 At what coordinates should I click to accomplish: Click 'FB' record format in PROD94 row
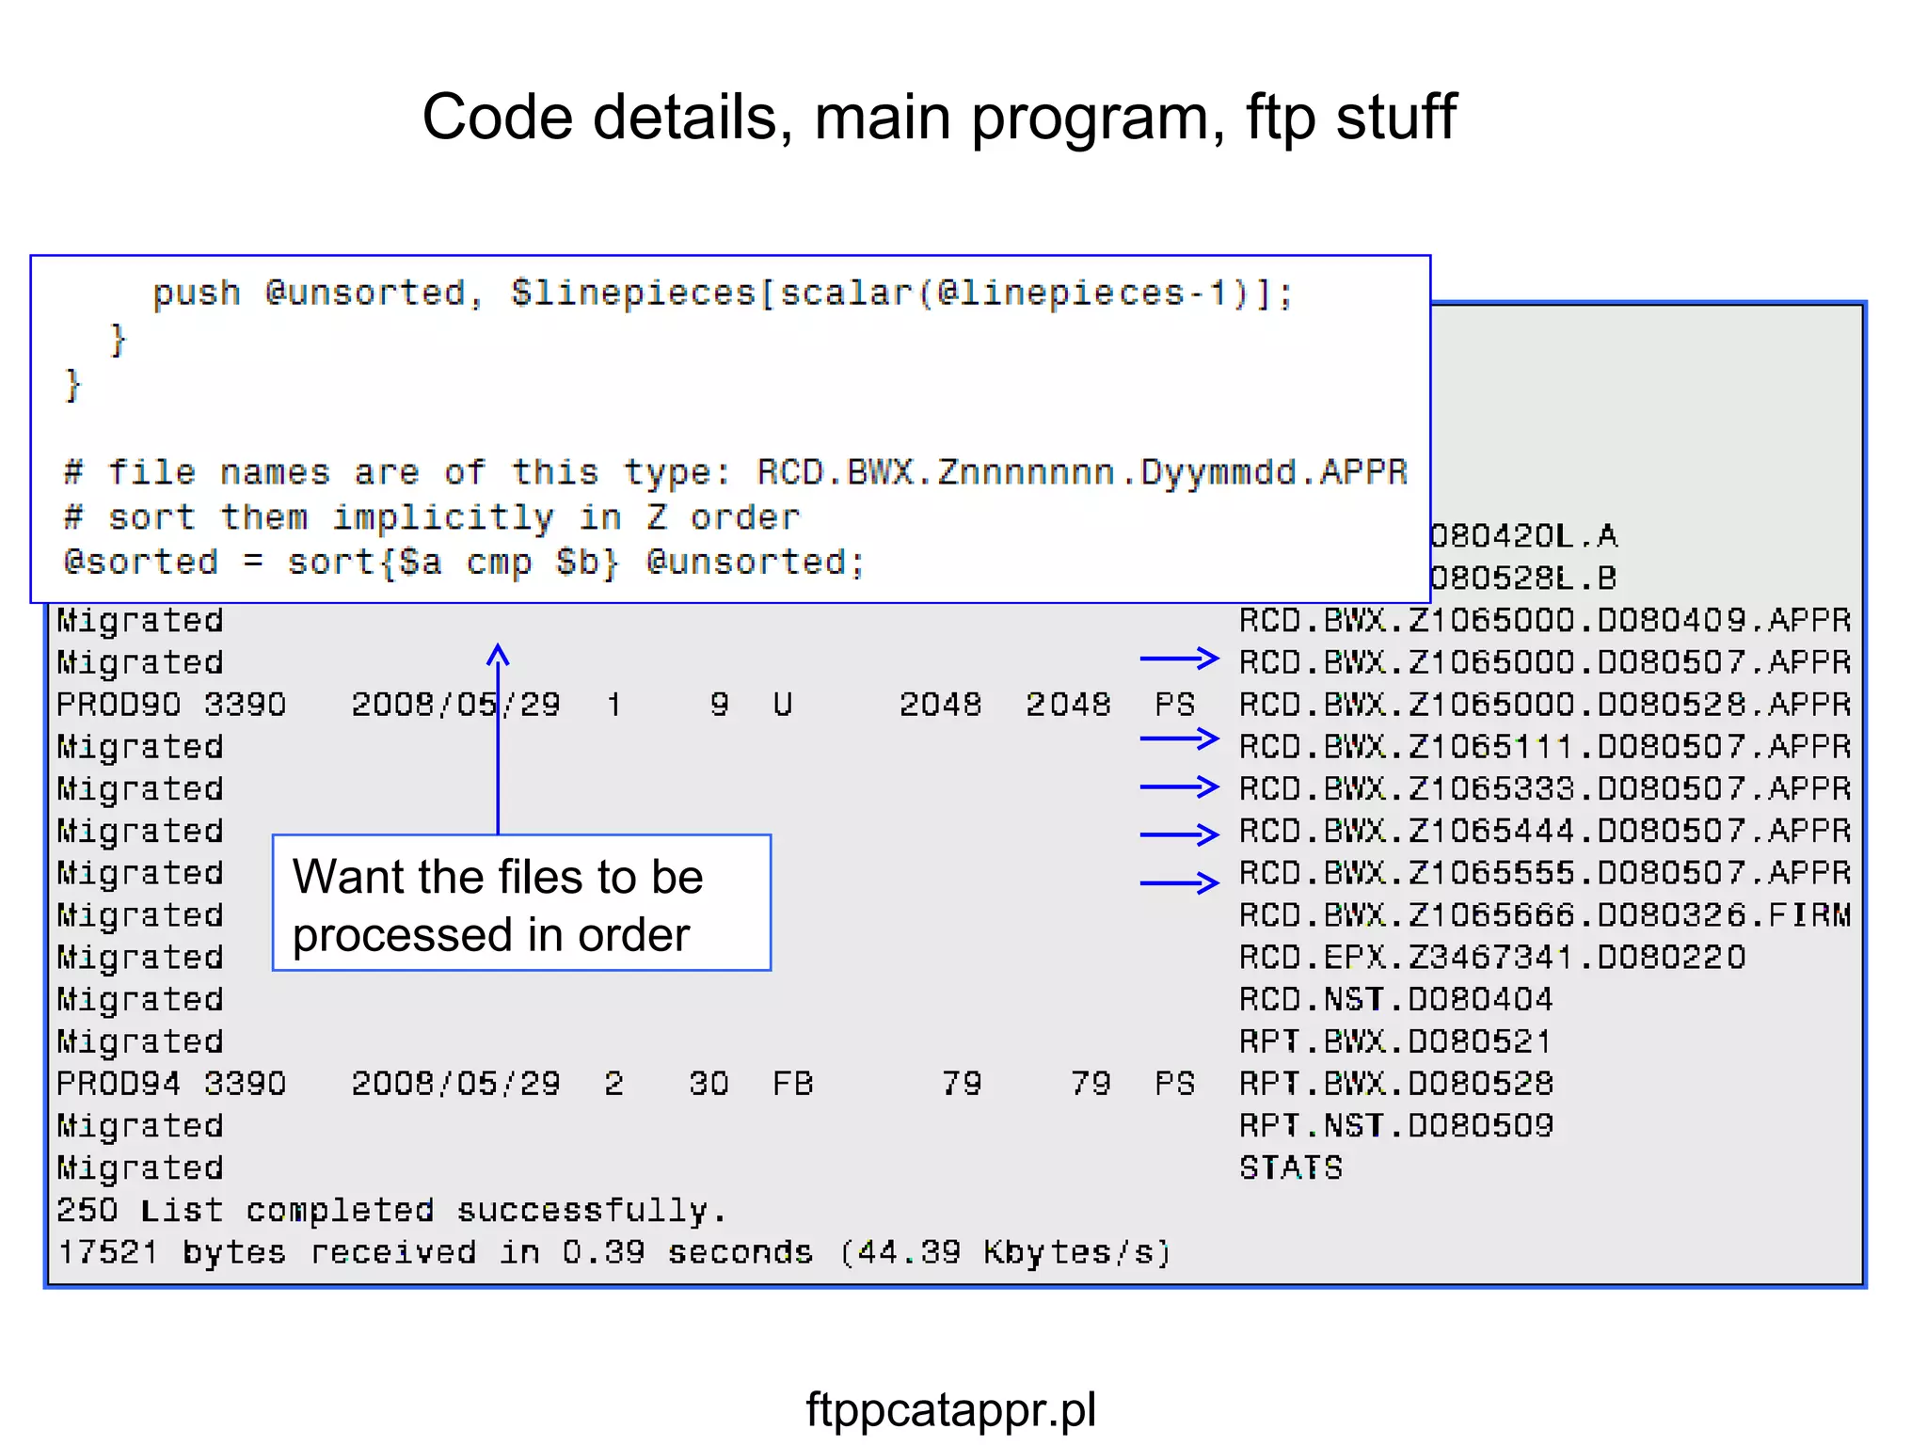(x=793, y=1083)
